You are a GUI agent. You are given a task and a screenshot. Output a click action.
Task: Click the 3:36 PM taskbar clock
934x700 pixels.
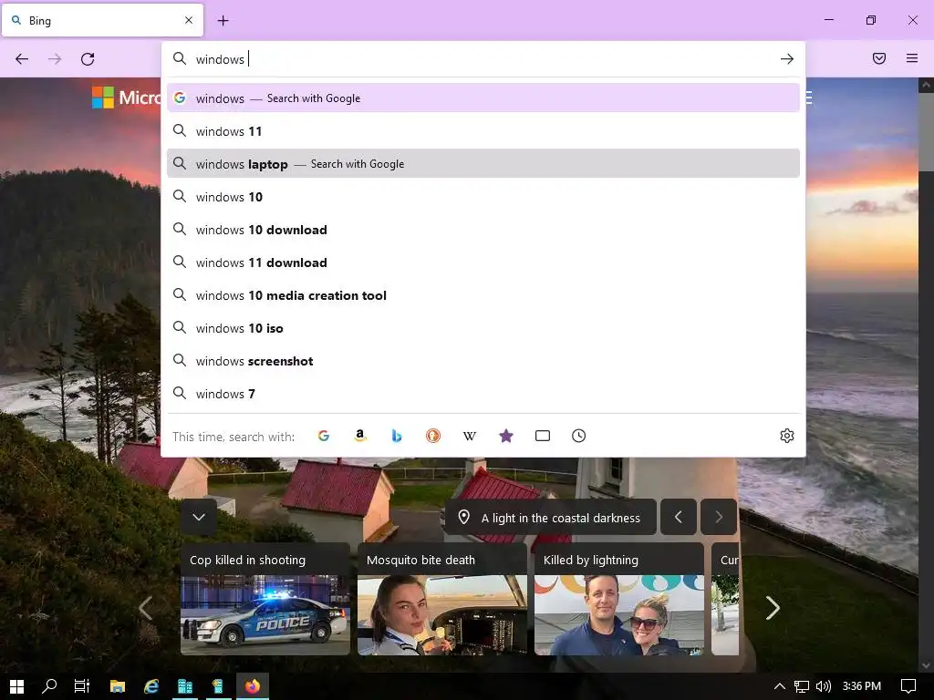[861, 686]
